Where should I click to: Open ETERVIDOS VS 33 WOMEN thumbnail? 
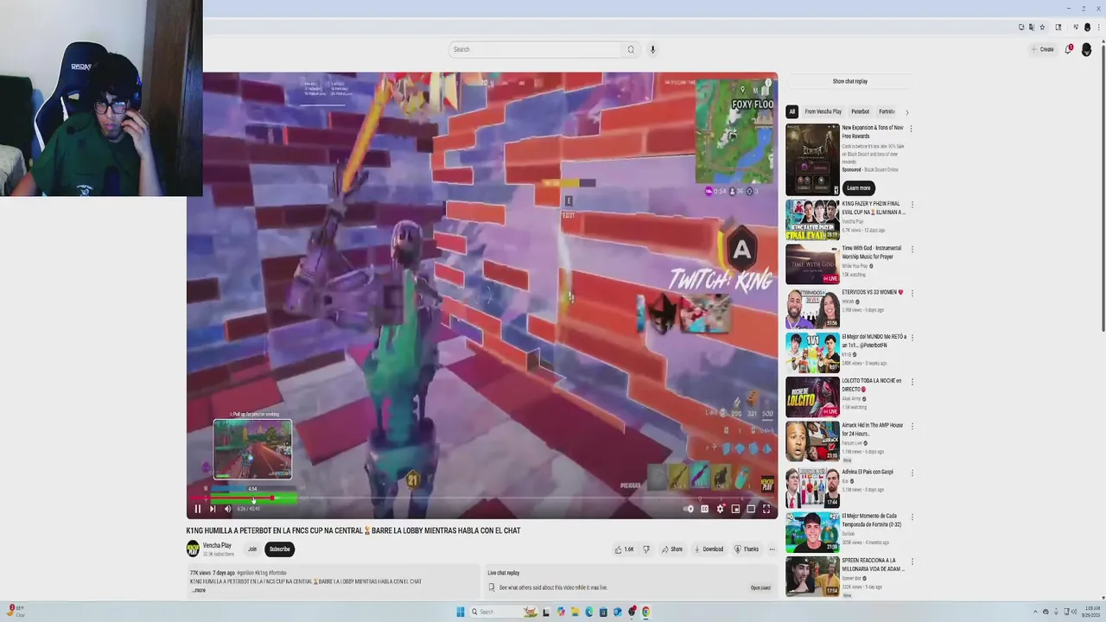click(812, 308)
